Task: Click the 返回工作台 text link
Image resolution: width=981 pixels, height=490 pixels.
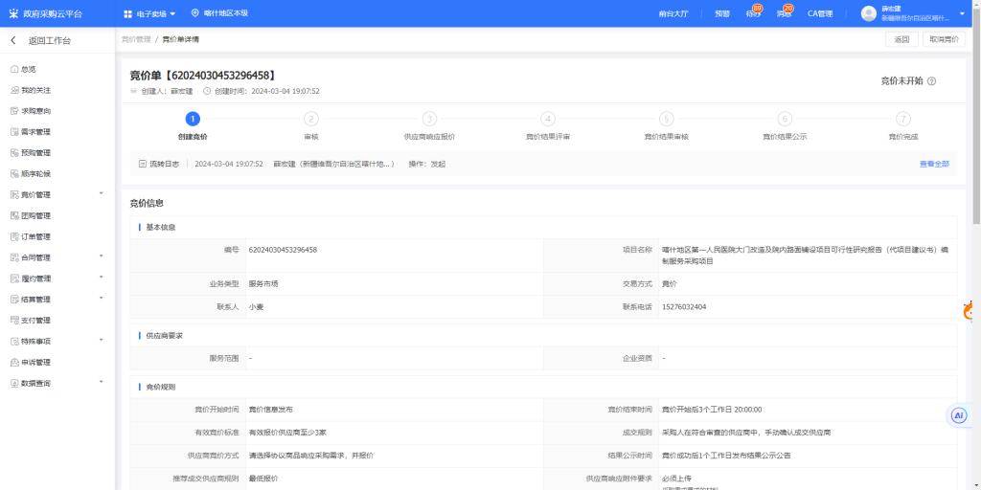Action: [50, 40]
